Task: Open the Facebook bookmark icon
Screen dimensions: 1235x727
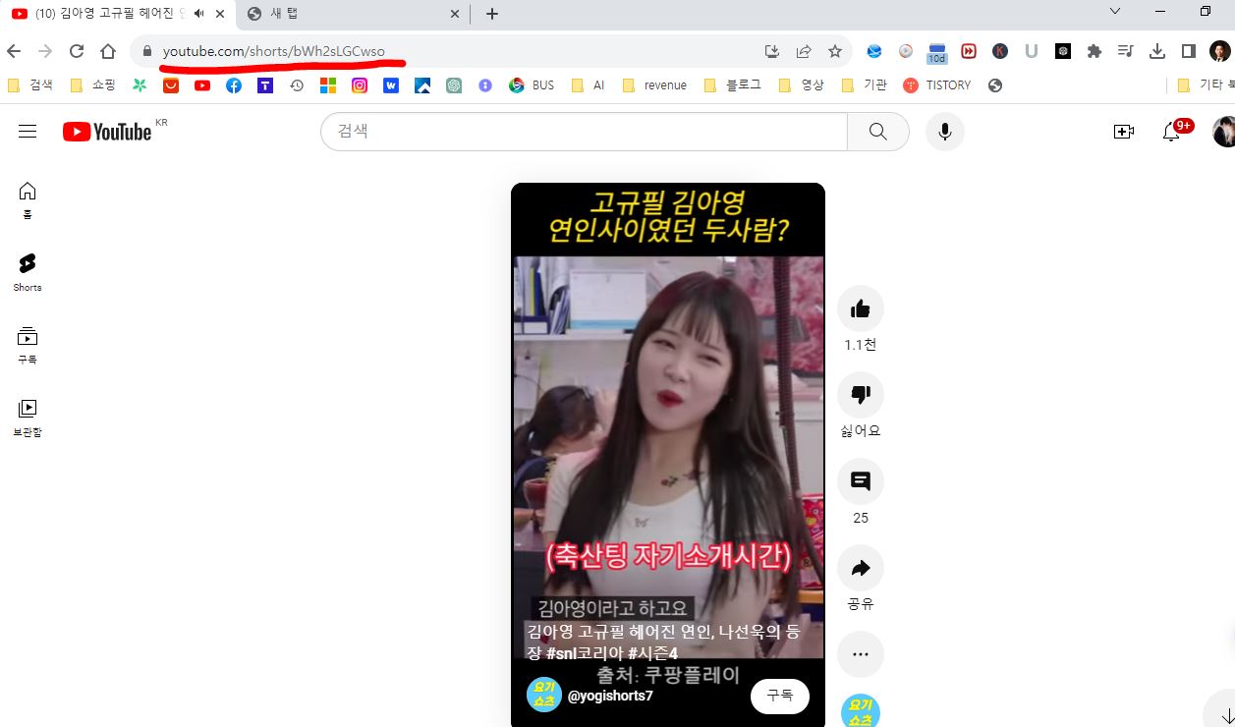Action: pos(234,85)
